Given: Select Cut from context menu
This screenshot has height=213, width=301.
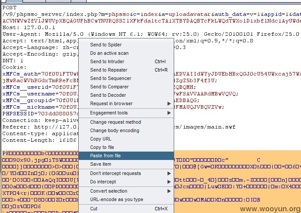Looking at the screenshot, I should point(126,209).
